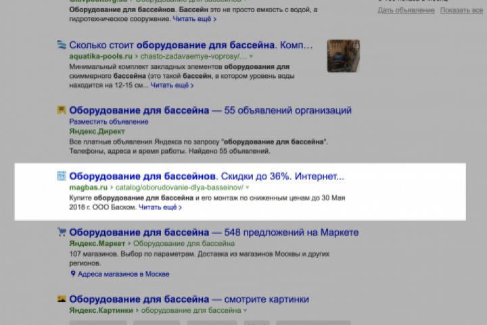Click the Yandex.Images picture icon
The height and width of the screenshot is (325, 487).
point(62,299)
